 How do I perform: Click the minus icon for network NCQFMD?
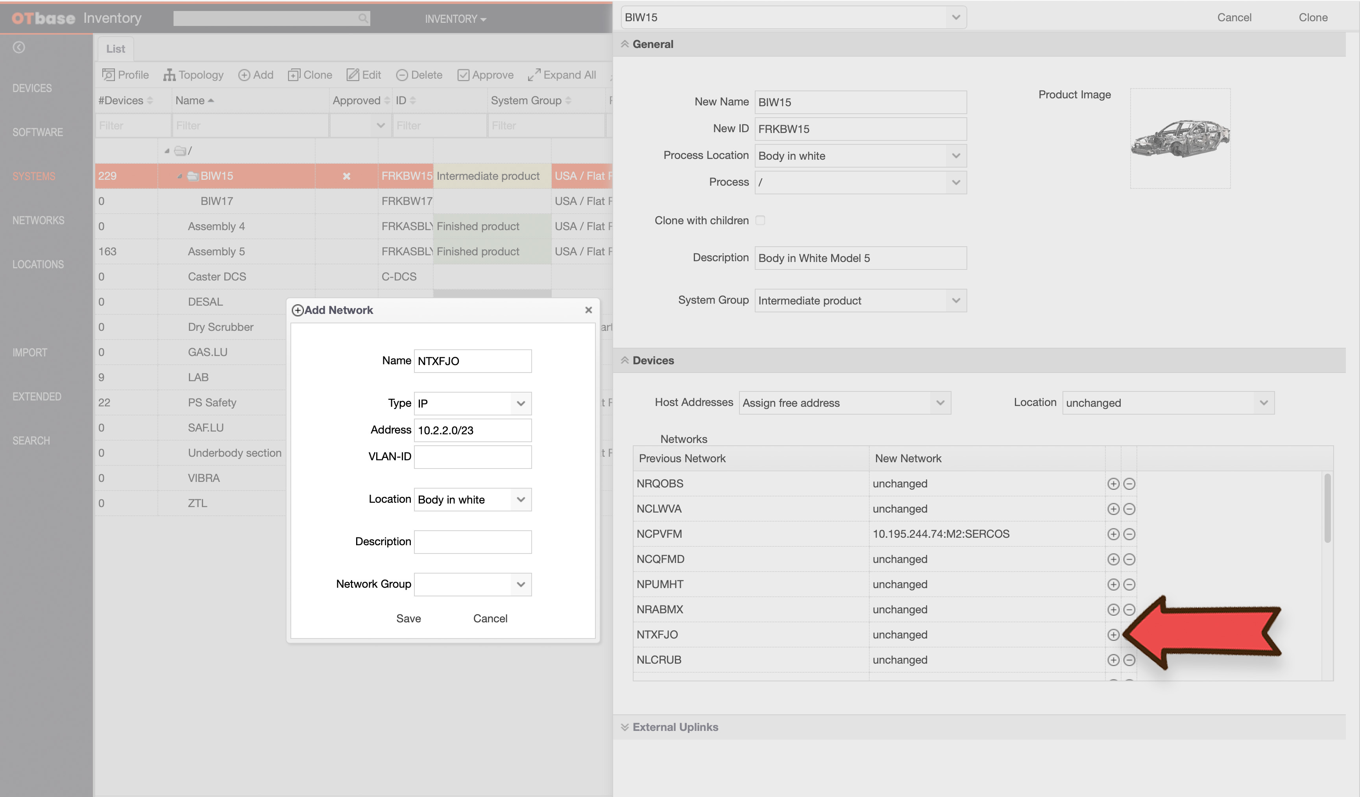pos(1129,559)
